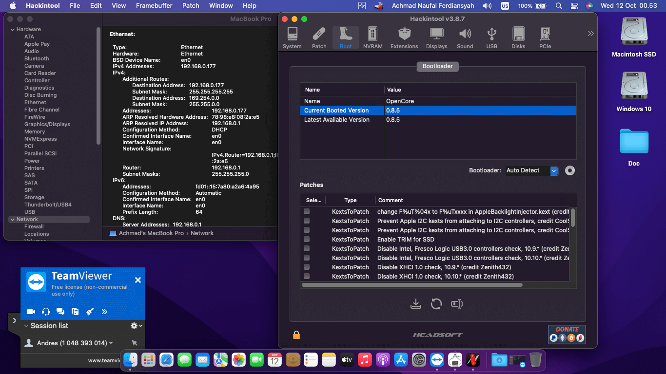
Task: Open the Extensions toolbar section
Action: coord(404,37)
